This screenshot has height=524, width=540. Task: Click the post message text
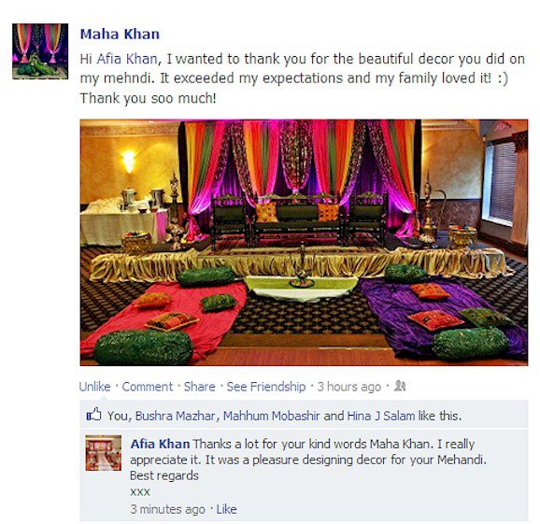303,78
